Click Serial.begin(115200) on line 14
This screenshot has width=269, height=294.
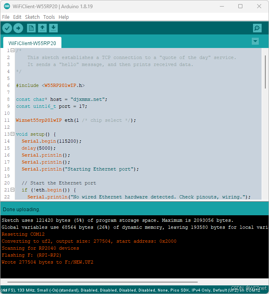click(x=52, y=141)
